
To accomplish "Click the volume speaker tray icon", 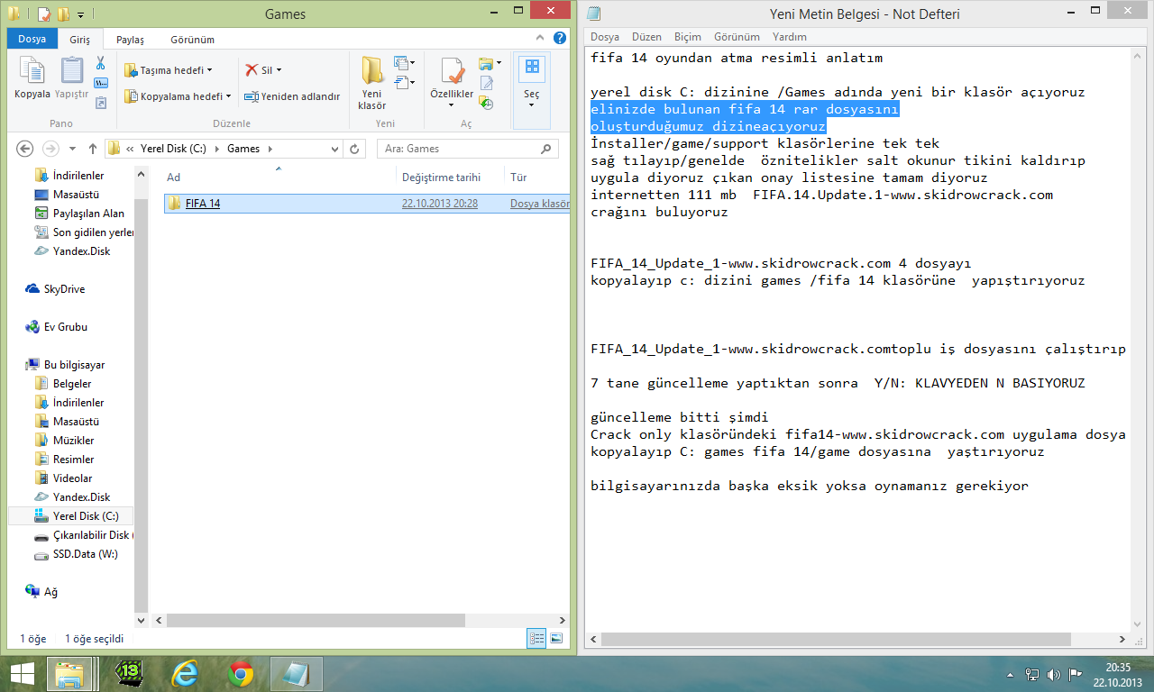I will pyautogui.click(x=1054, y=674).
